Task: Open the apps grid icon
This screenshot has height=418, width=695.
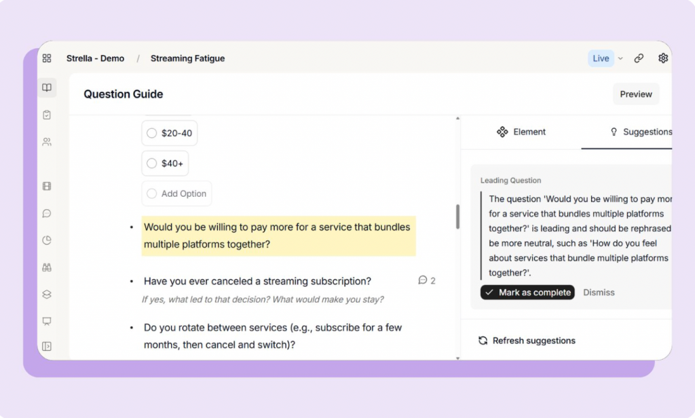Action: pyautogui.click(x=47, y=58)
